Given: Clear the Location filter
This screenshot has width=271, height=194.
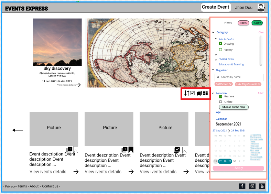Looking at the screenshot, I should pos(261,93).
